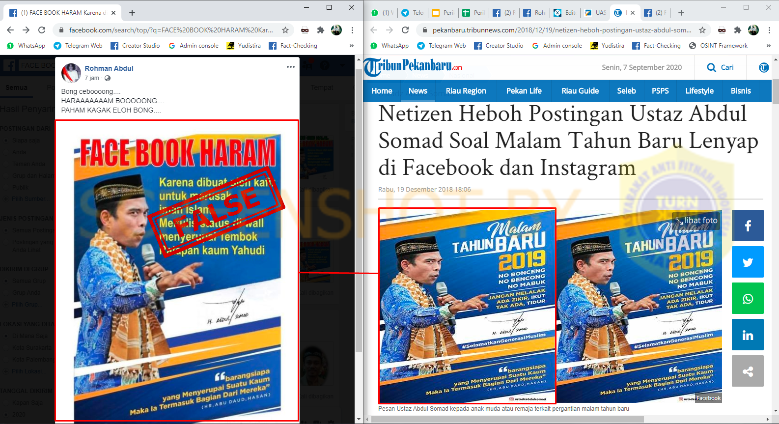Share article via Twitter icon button

point(748,262)
